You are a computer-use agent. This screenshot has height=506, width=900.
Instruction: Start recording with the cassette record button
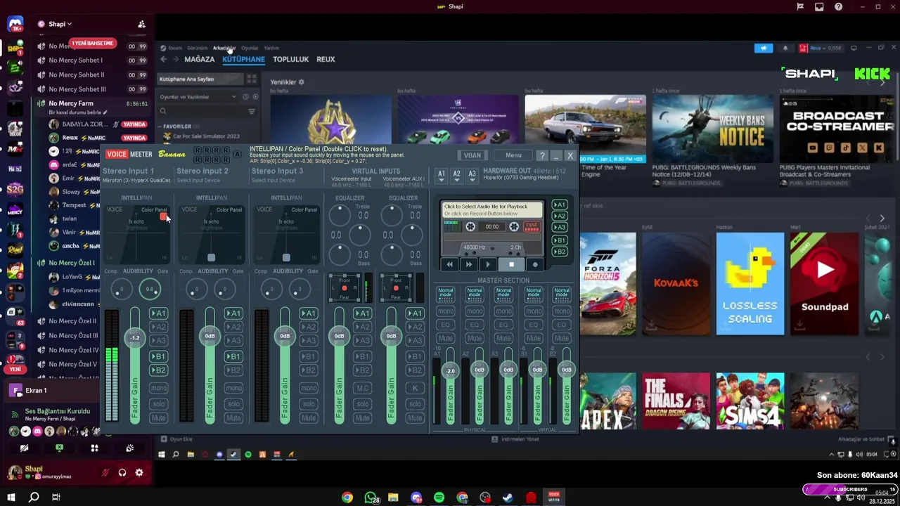535,264
